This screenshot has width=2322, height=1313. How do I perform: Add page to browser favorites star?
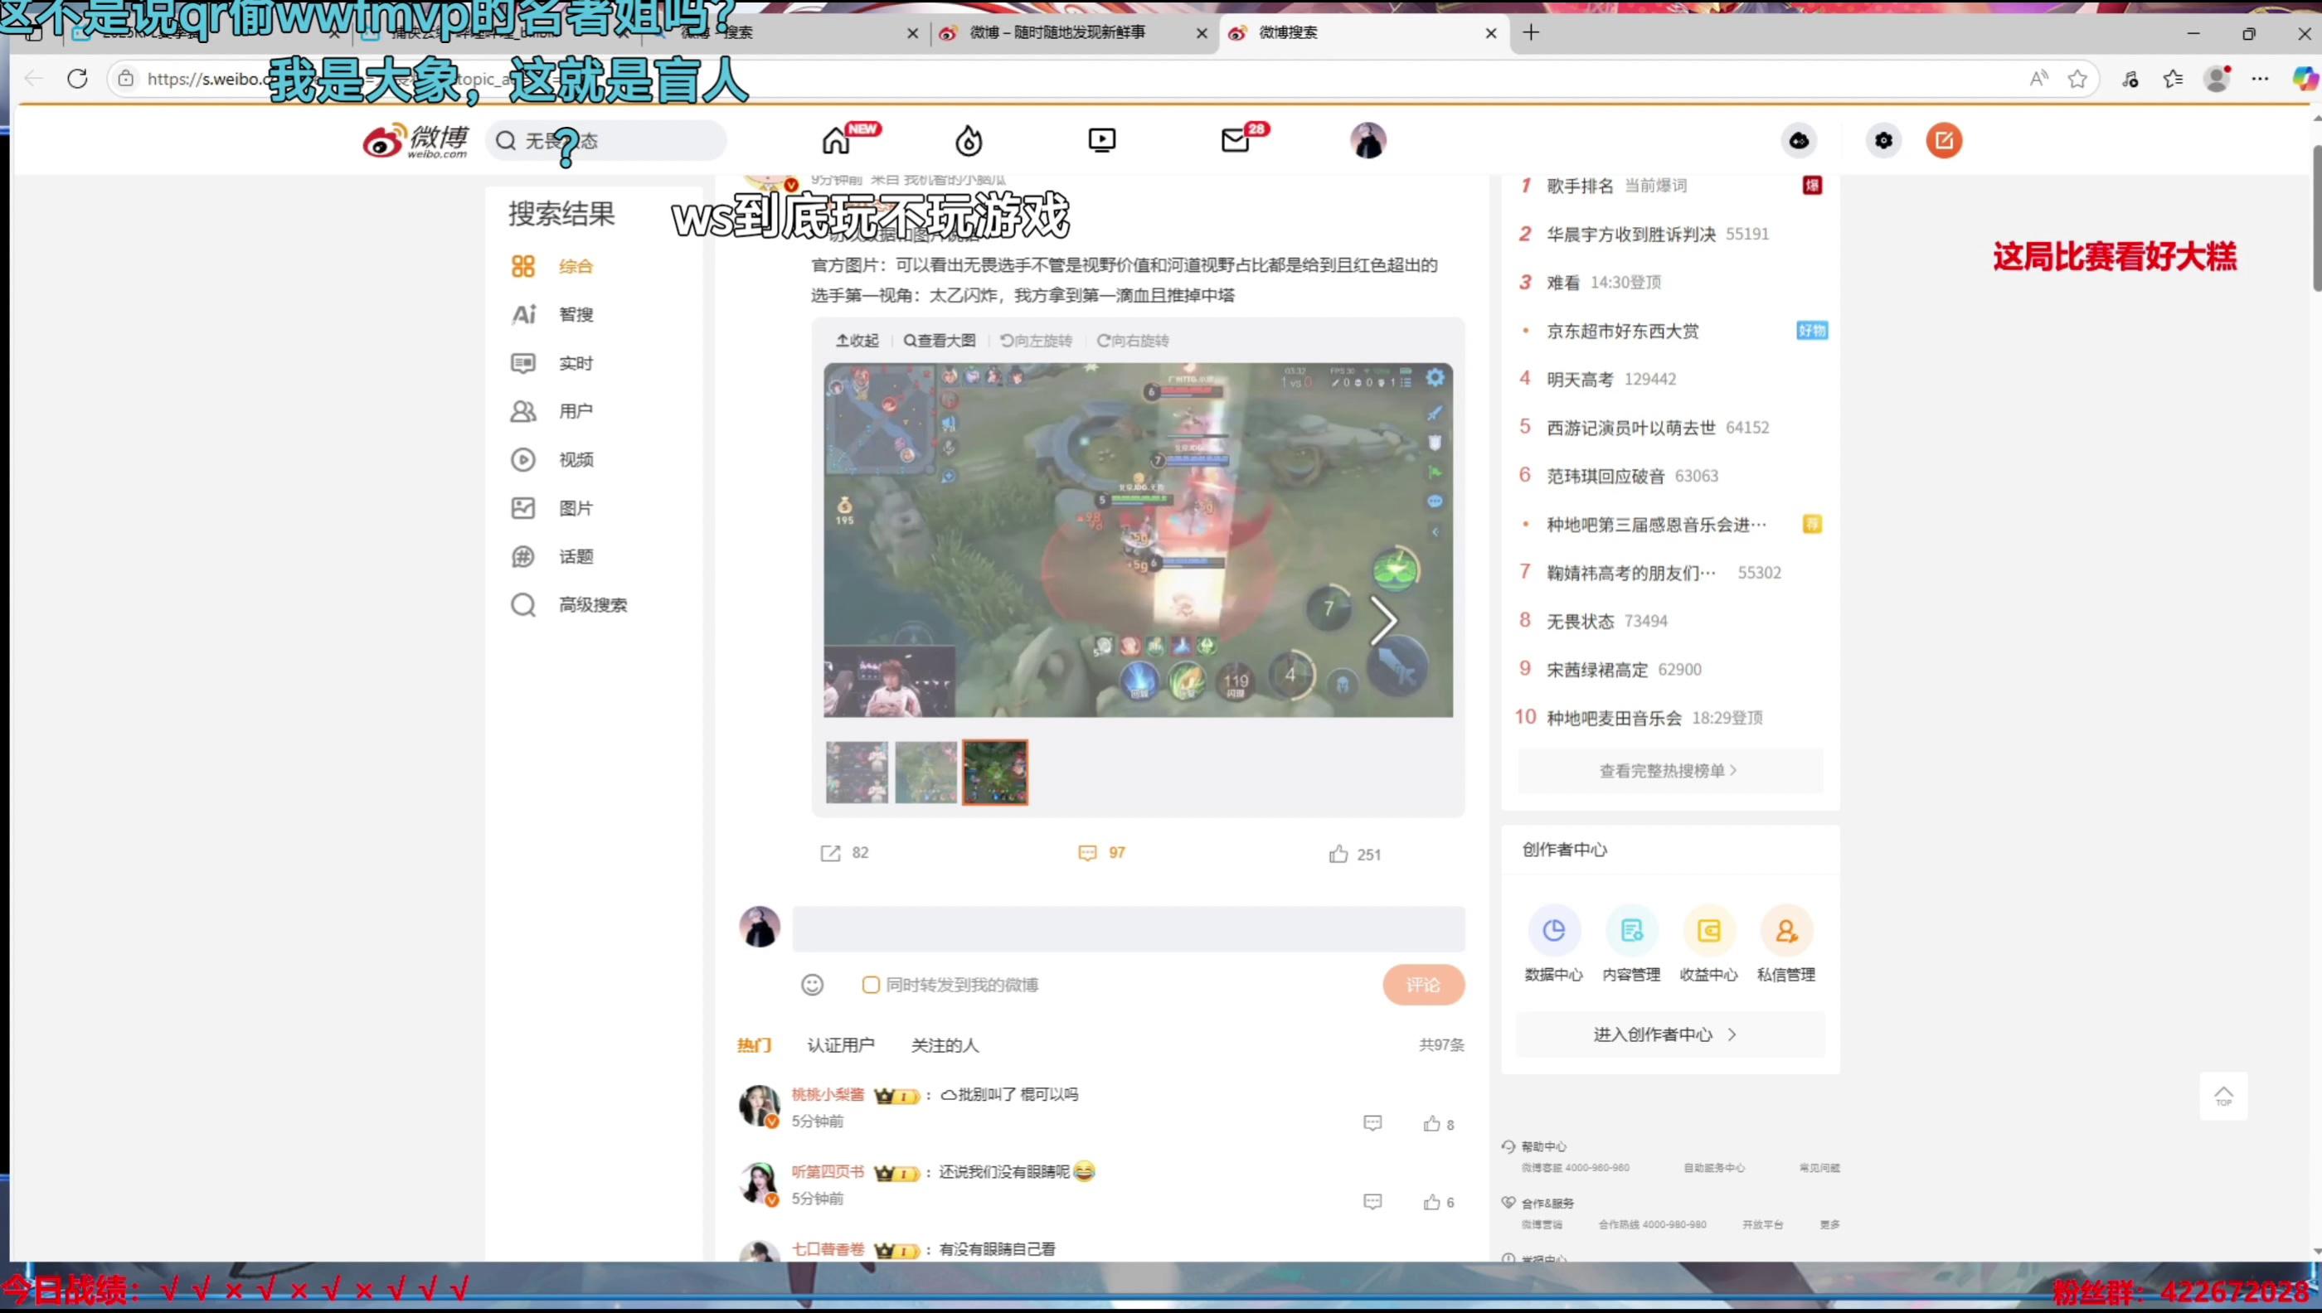click(x=2077, y=79)
